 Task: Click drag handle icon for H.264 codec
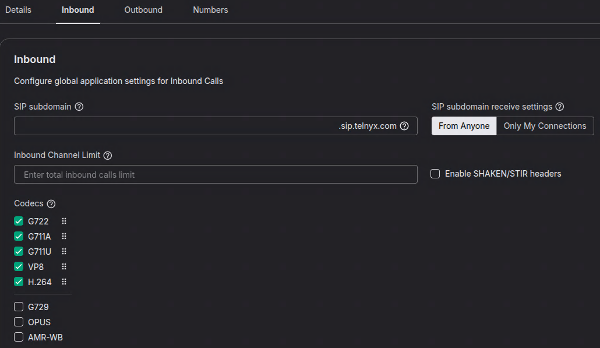64,282
